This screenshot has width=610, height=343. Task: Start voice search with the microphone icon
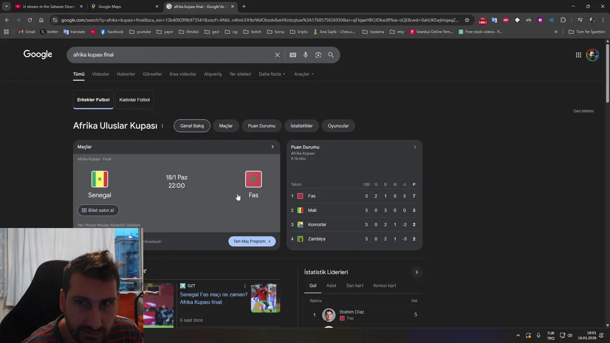[305, 55]
